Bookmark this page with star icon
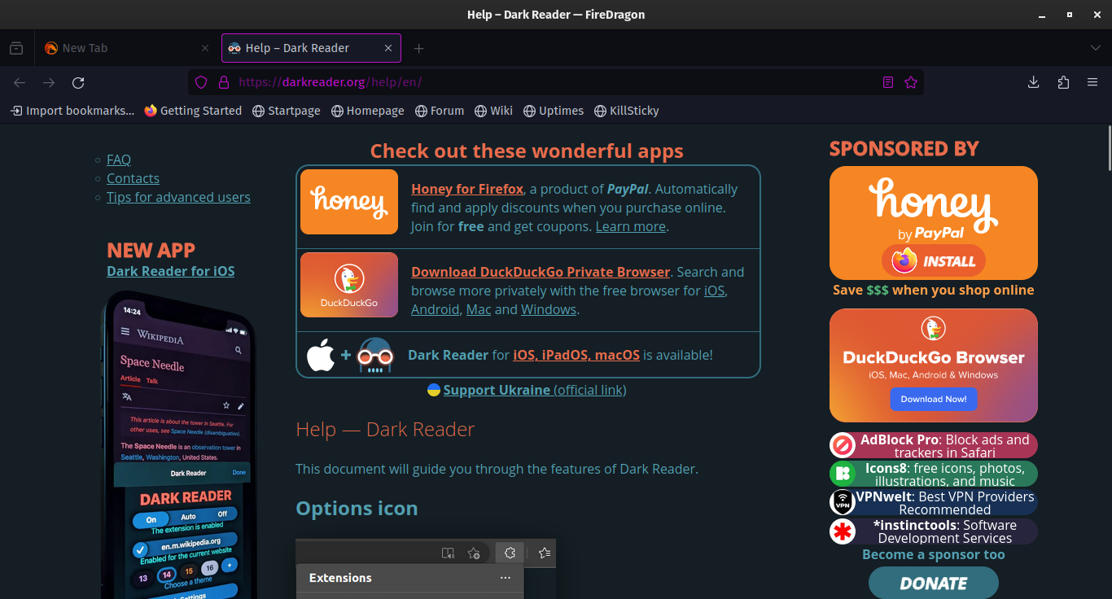The height and width of the screenshot is (599, 1112). coord(911,82)
